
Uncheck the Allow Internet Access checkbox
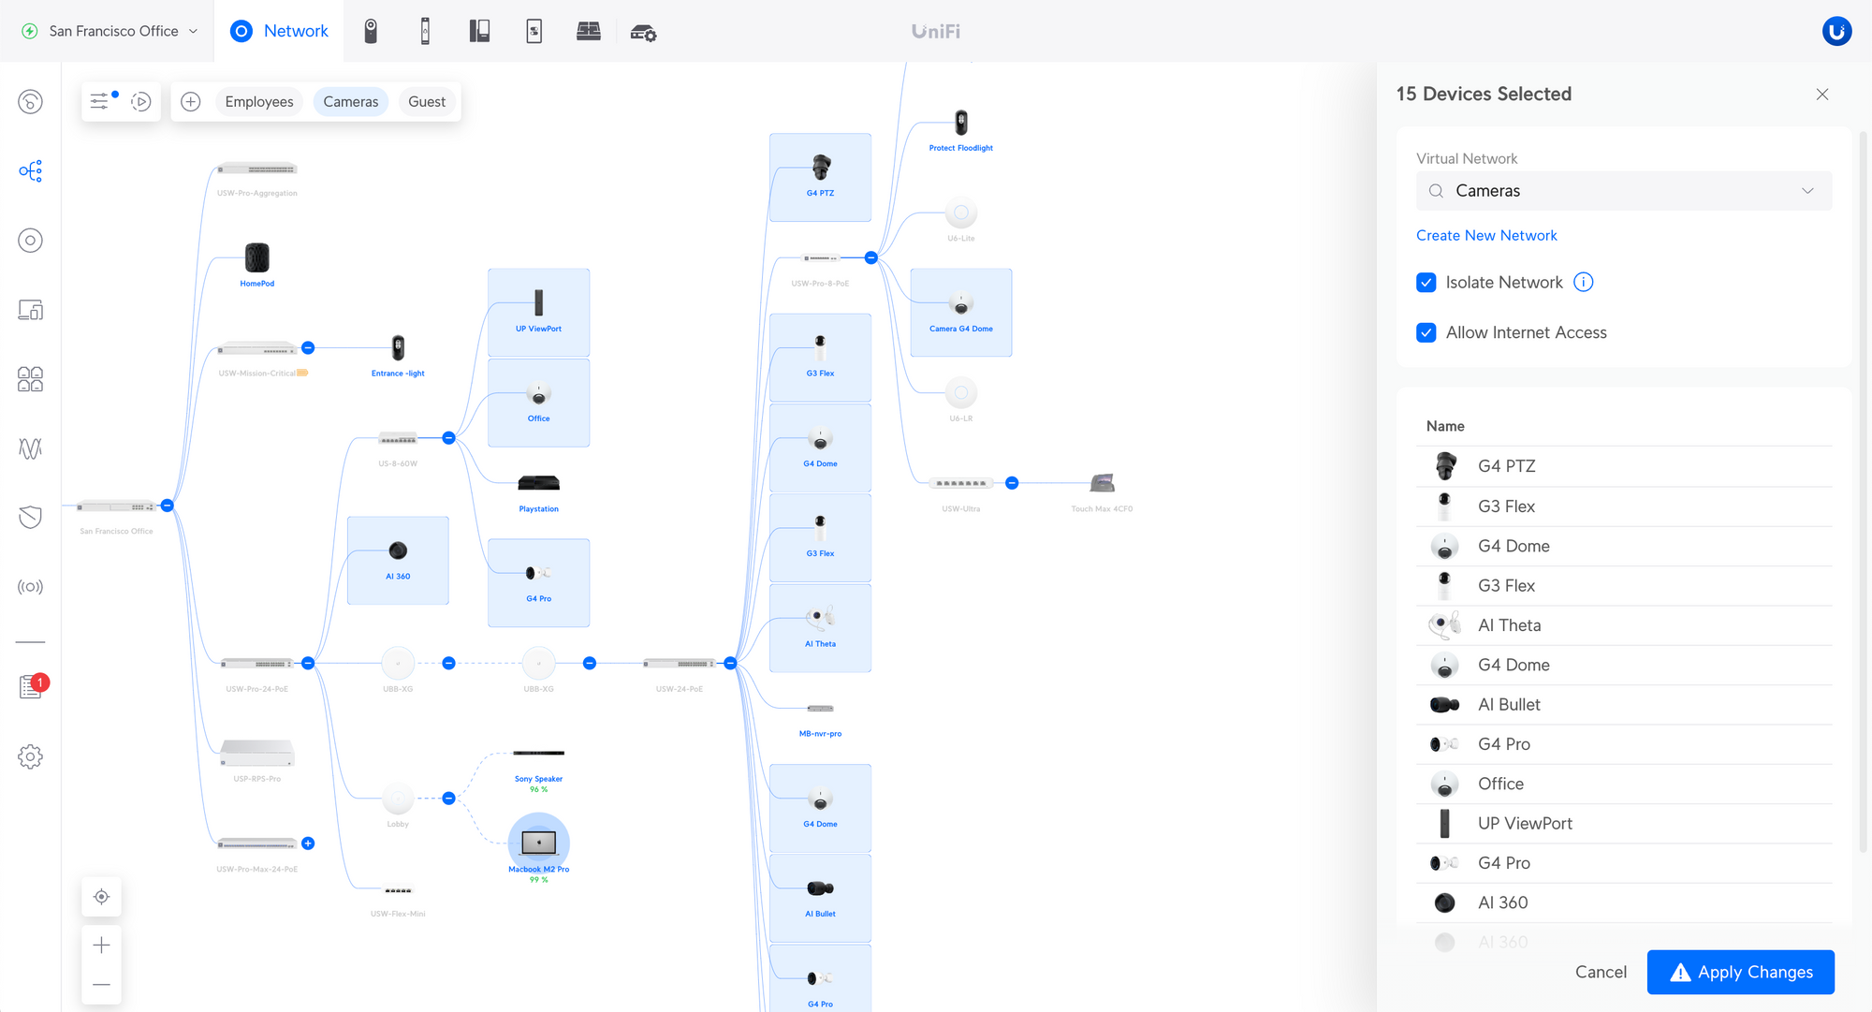click(x=1426, y=332)
